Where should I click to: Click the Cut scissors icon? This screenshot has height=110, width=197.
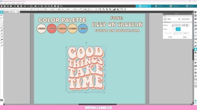pos(15,6)
